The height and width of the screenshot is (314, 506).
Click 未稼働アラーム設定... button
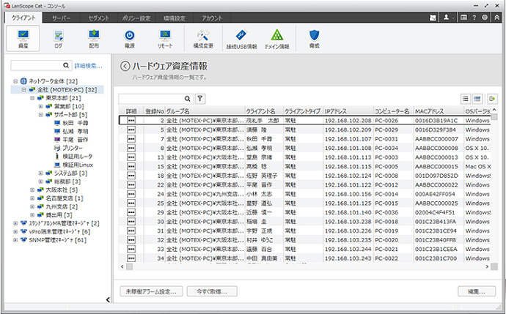151,291
